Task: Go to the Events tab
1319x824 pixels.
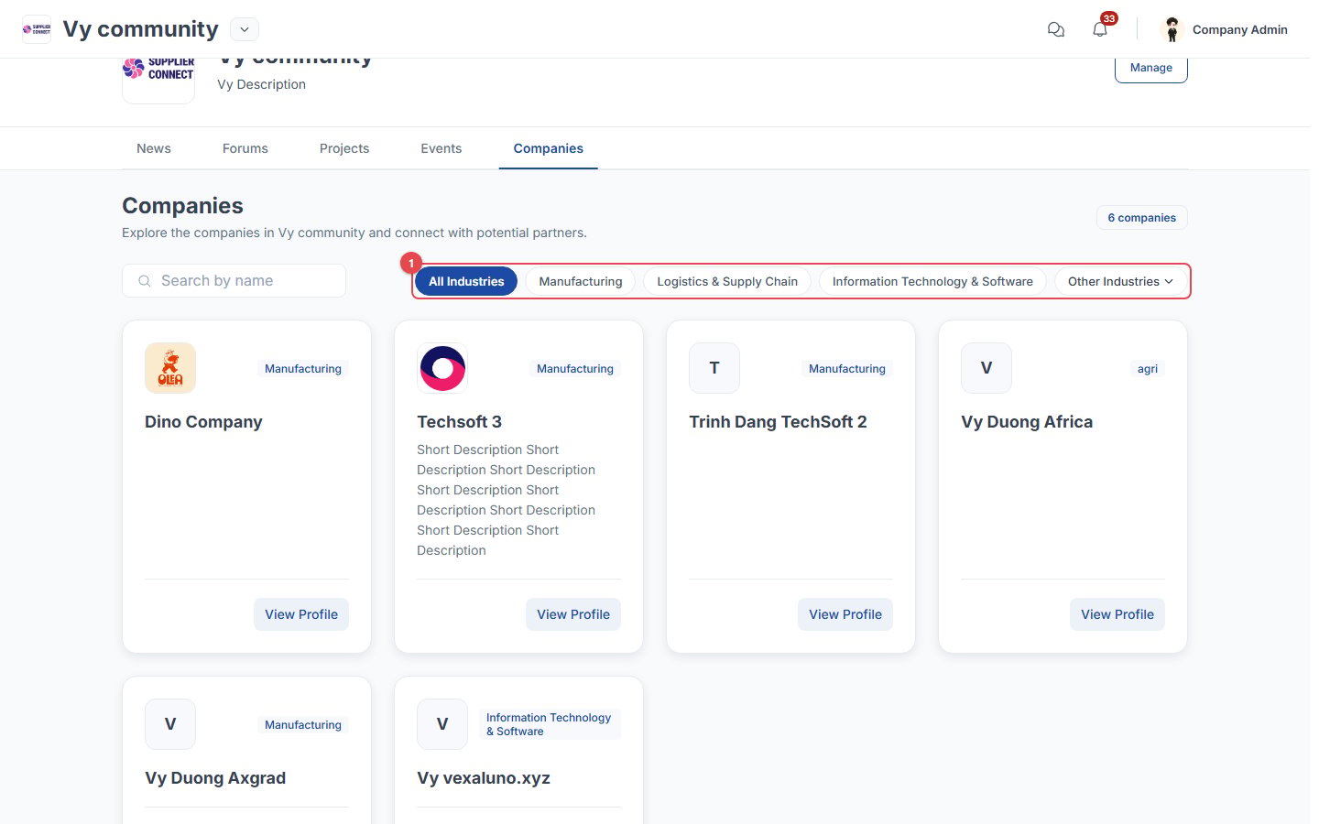Action: click(441, 148)
